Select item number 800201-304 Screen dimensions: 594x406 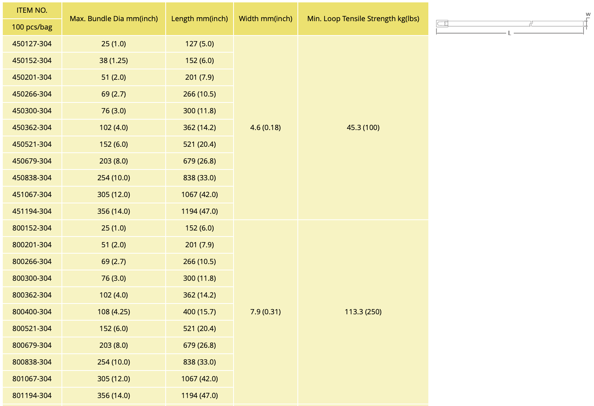[x=32, y=245]
